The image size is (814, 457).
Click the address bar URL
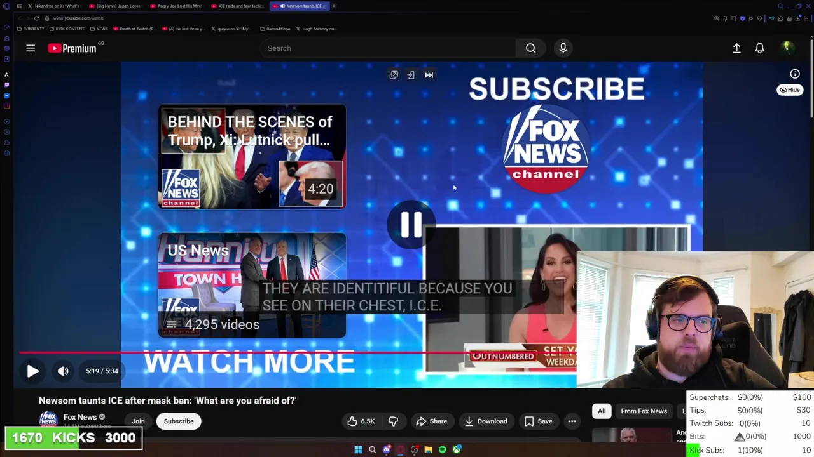[78, 18]
